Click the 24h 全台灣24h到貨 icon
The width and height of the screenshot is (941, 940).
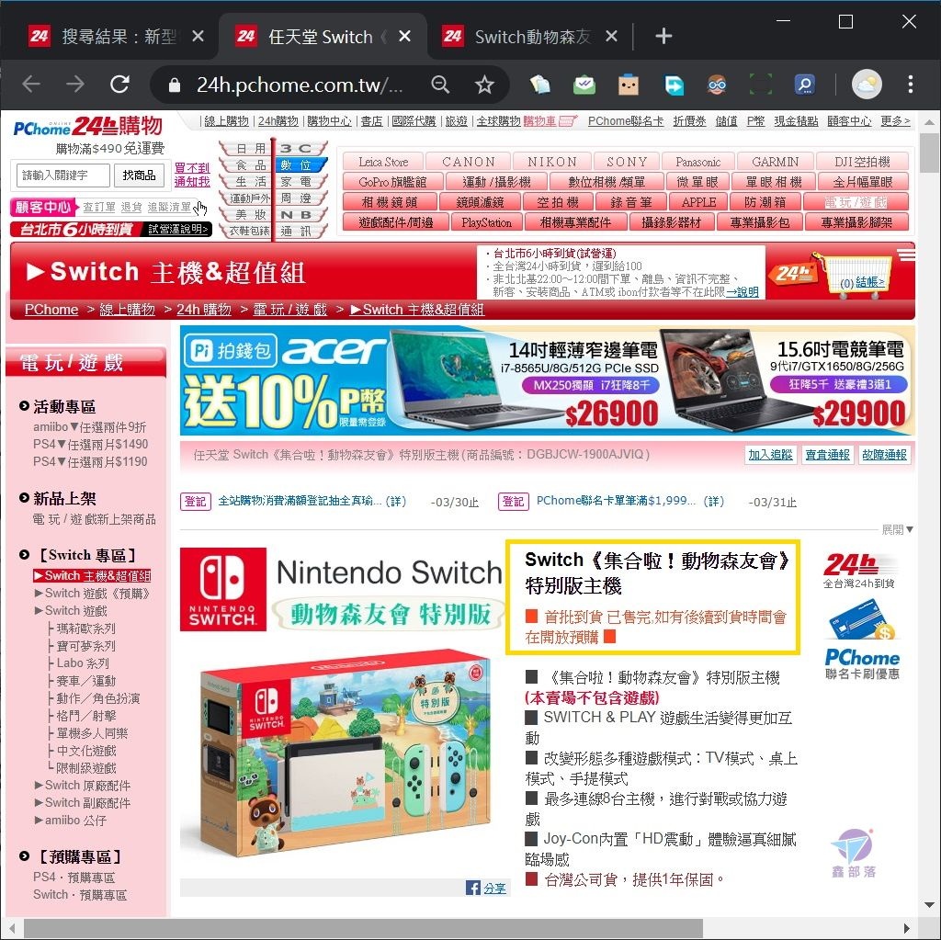(x=859, y=572)
